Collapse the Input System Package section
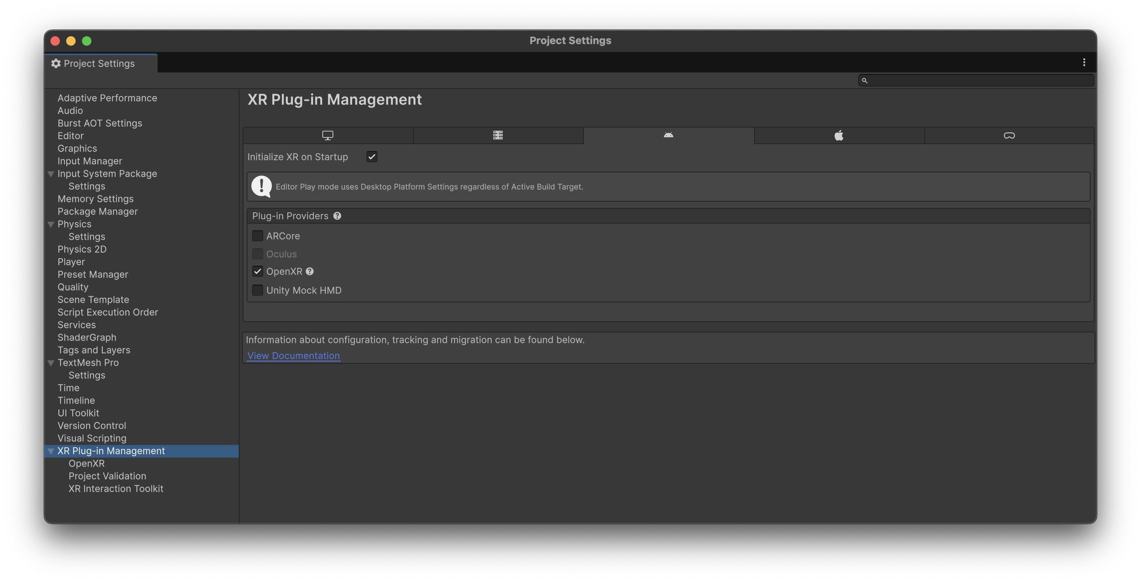 pos(51,174)
